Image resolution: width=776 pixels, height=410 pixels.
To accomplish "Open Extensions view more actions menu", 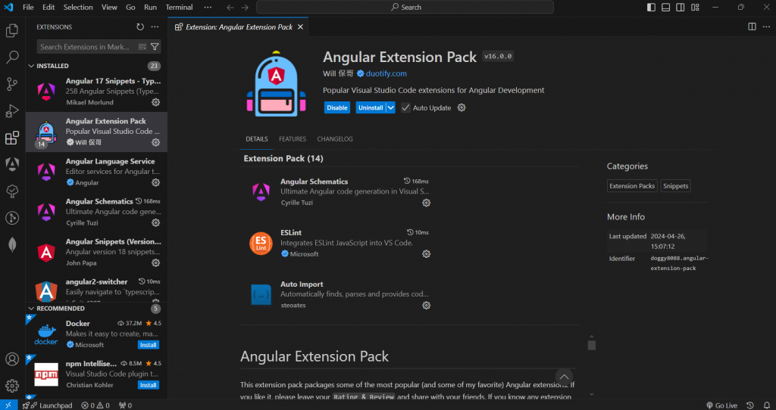I will click(155, 27).
